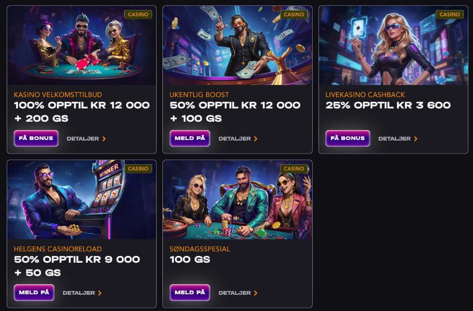Click MELD PÅ for the Ukentlig Boost offer
The height and width of the screenshot is (311, 473).
click(x=190, y=138)
